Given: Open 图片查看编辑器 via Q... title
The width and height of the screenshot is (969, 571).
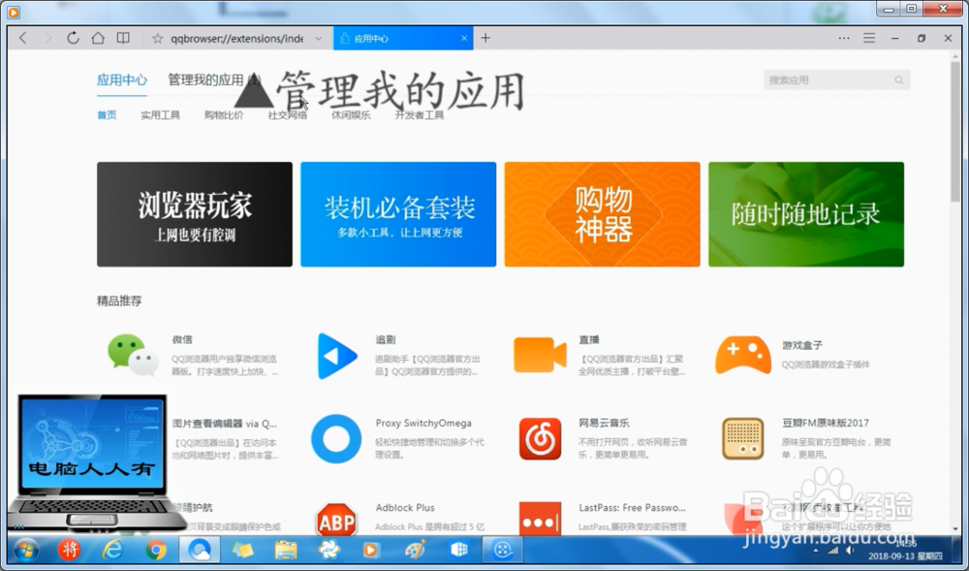Looking at the screenshot, I should point(225,424).
